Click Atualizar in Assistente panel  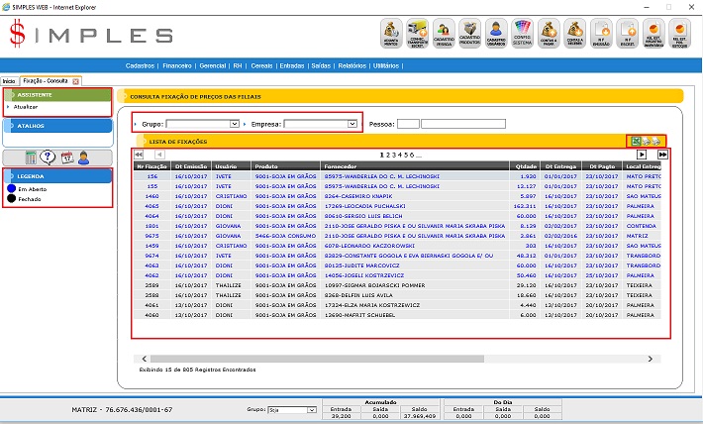(27, 106)
